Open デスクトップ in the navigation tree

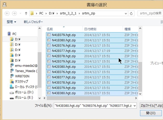(x=21, y=81)
